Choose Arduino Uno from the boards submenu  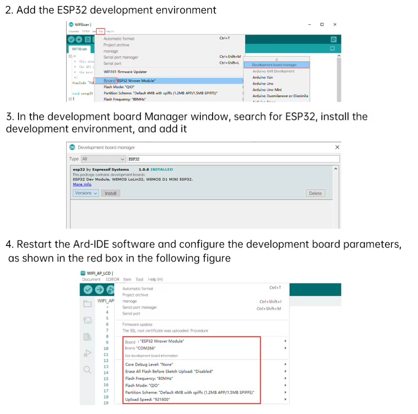pyautogui.click(x=263, y=84)
